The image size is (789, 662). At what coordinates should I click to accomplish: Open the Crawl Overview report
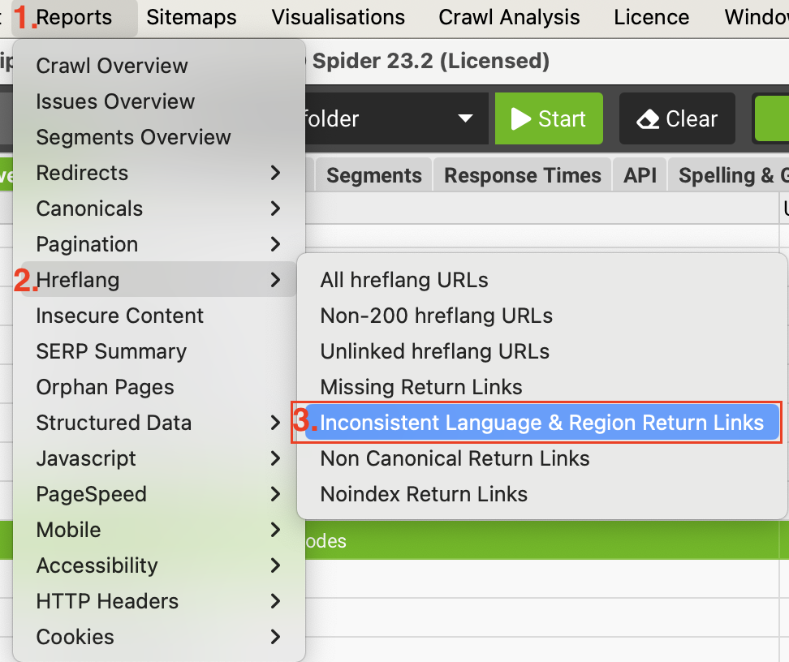pos(112,66)
